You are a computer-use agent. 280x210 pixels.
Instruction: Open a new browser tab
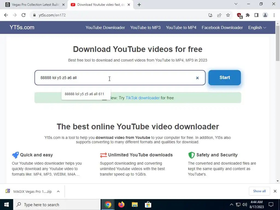tap(139, 5)
